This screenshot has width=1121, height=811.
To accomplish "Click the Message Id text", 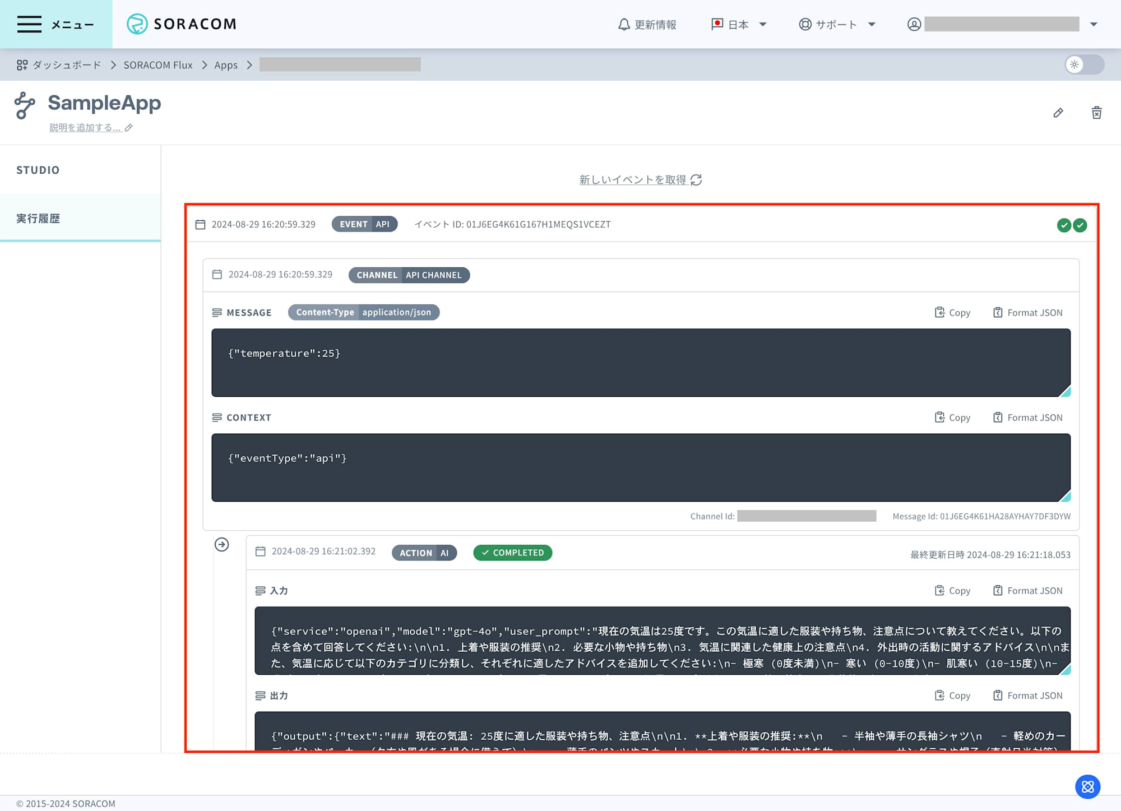I will tap(981, 516).
